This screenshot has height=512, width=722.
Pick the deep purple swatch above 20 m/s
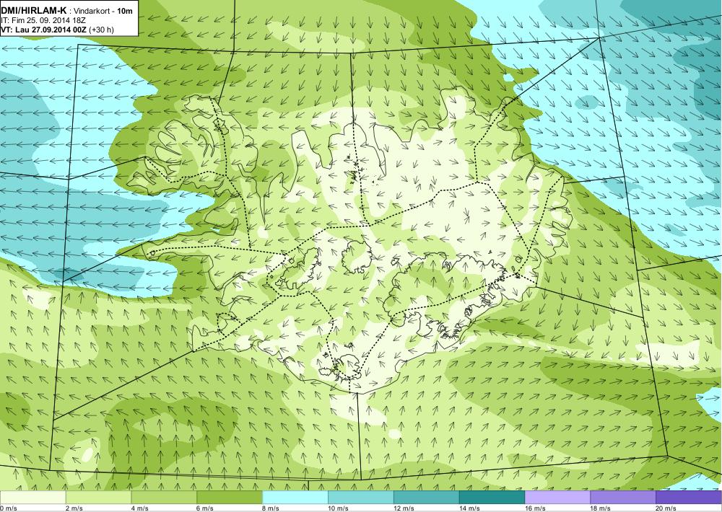click(689, 498)
